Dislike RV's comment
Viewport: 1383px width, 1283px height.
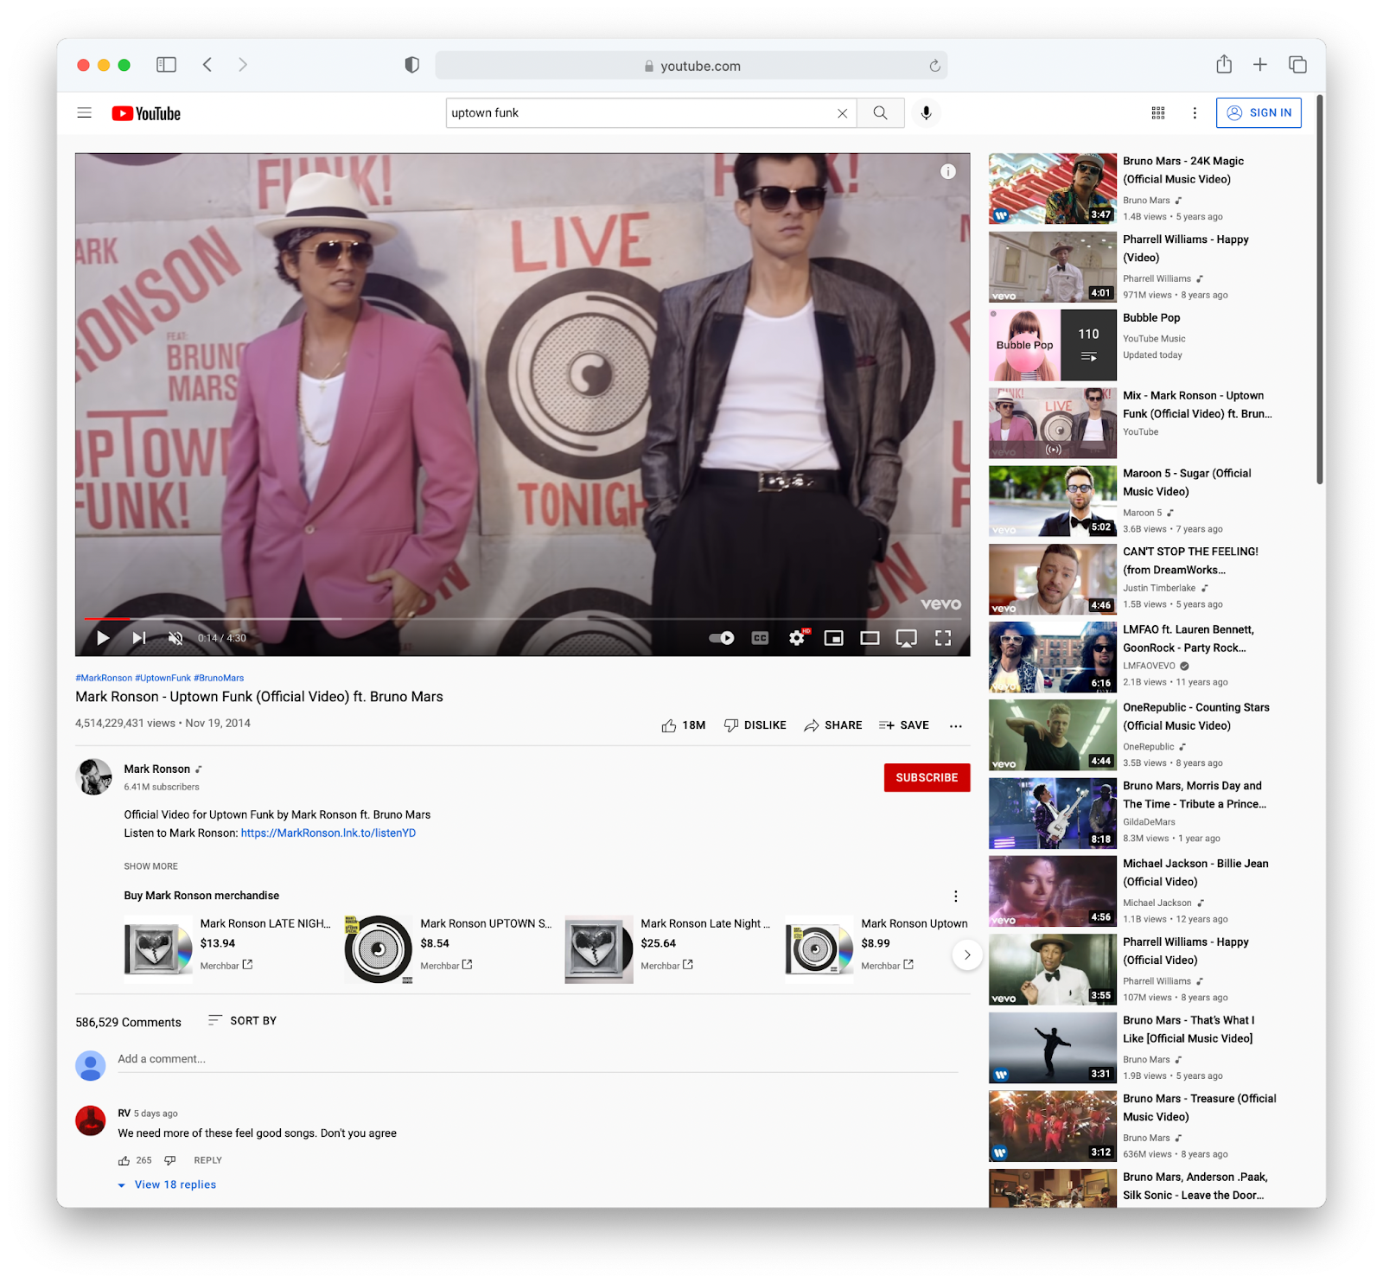[170, 1161]
